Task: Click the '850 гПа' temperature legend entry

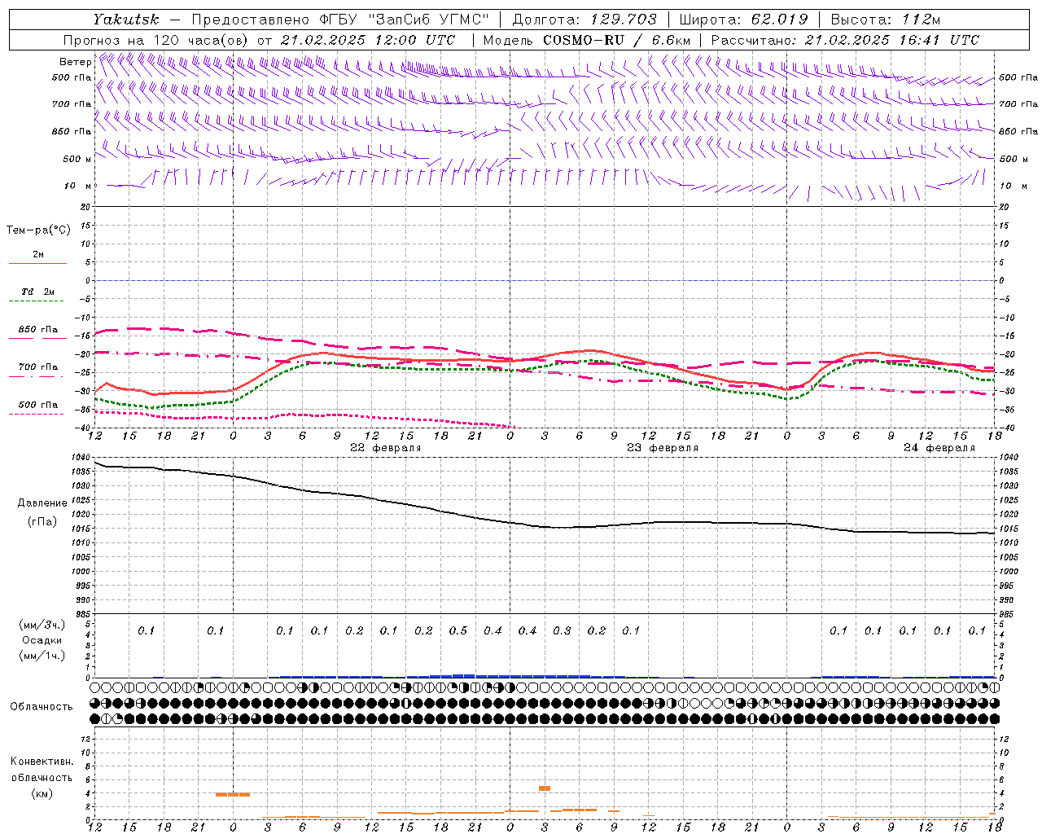Action: (x=37, y=330)
